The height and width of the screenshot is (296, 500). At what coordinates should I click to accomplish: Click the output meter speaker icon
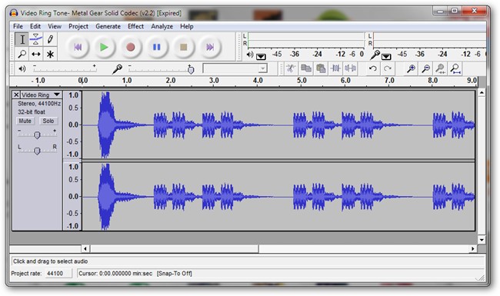tap(250, 55)
